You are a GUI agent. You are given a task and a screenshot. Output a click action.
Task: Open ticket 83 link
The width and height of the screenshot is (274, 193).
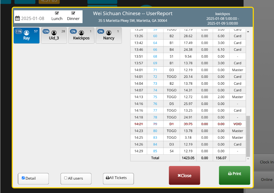[x=155, y=138]
